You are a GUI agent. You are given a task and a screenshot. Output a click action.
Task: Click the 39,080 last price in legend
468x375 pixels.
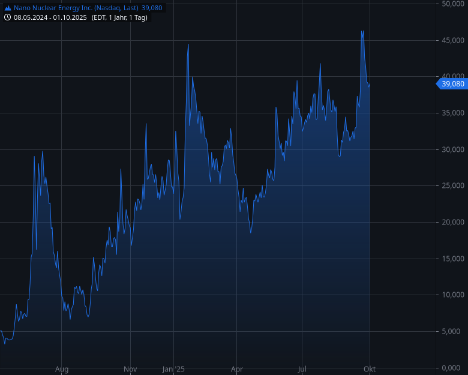point(152,8)
